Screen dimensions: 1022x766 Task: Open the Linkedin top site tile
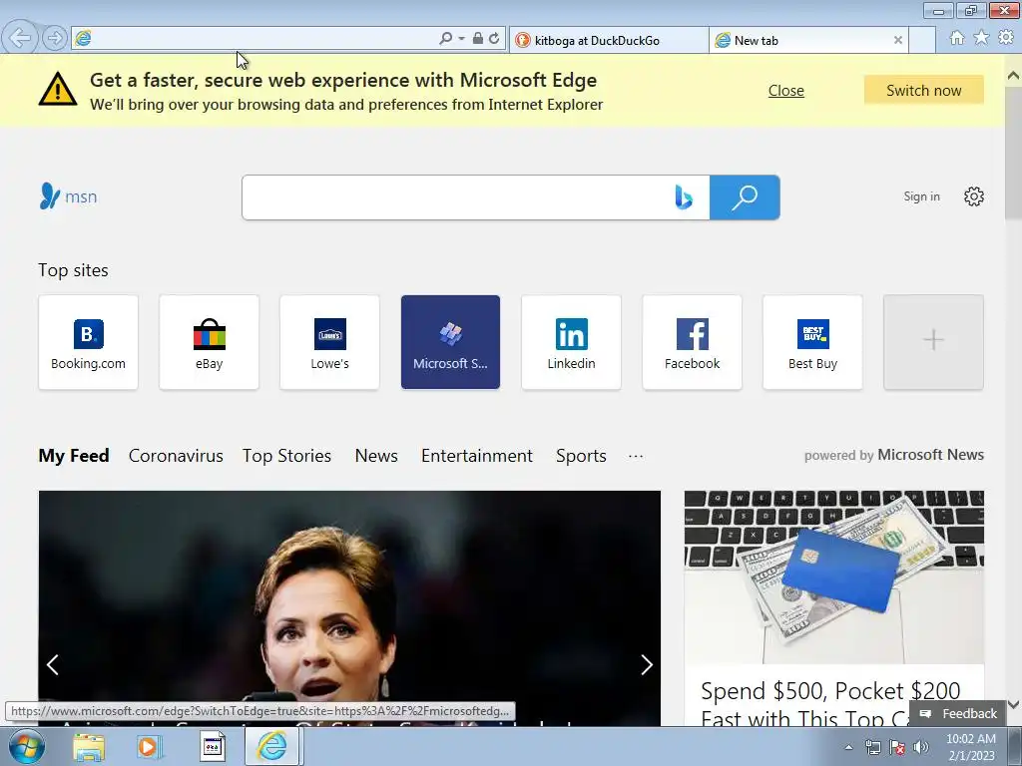tap(571, 343)
